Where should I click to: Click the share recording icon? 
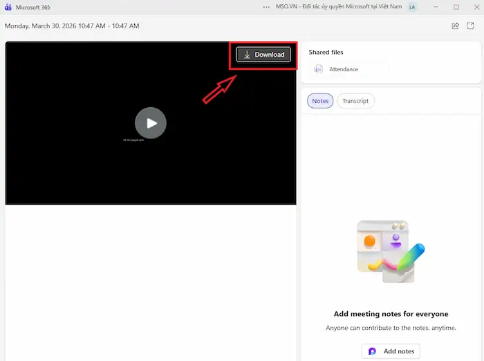point(455,26)
